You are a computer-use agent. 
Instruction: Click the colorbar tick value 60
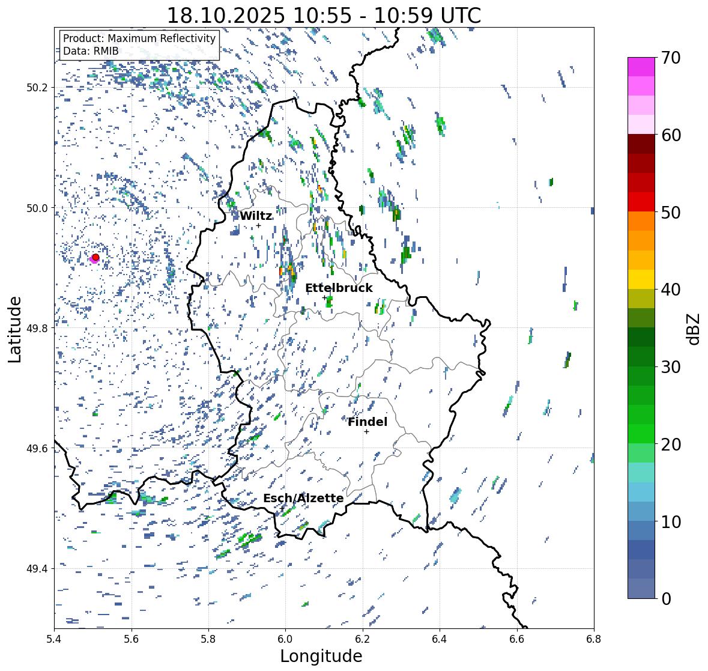click(671, 135)
